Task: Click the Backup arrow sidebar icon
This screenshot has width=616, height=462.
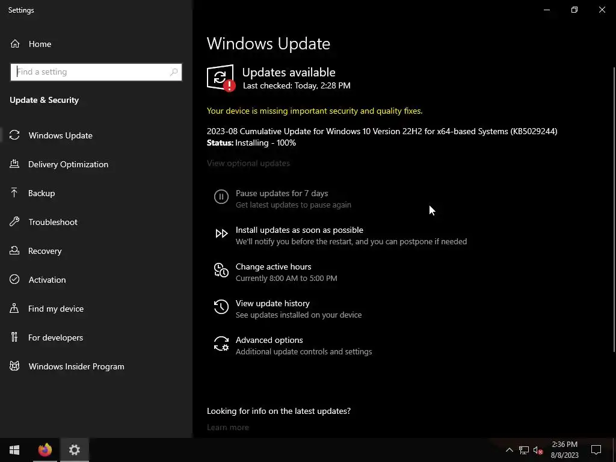Action: tap(14, 192)
